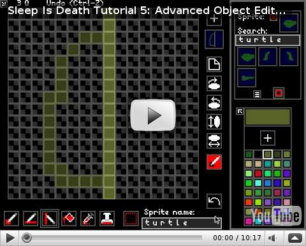306x246 pixels.
Task: Select the paint bucket fill tool
Action: coord(69,219)
